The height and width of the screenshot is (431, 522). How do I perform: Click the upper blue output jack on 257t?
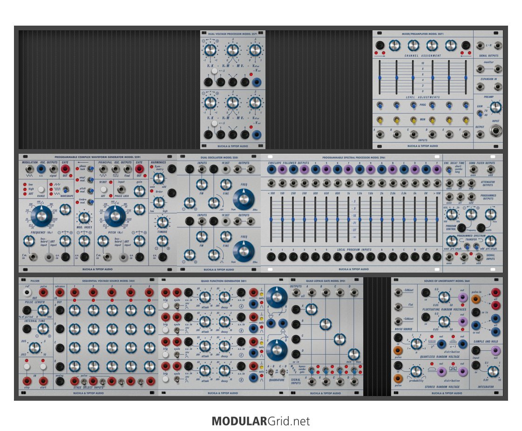257,82
